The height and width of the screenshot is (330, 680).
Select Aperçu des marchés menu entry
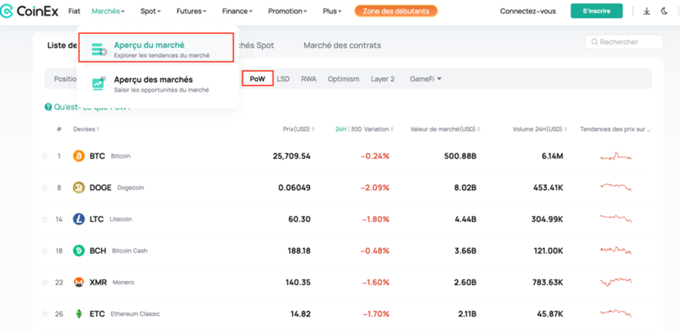(156, 83)
